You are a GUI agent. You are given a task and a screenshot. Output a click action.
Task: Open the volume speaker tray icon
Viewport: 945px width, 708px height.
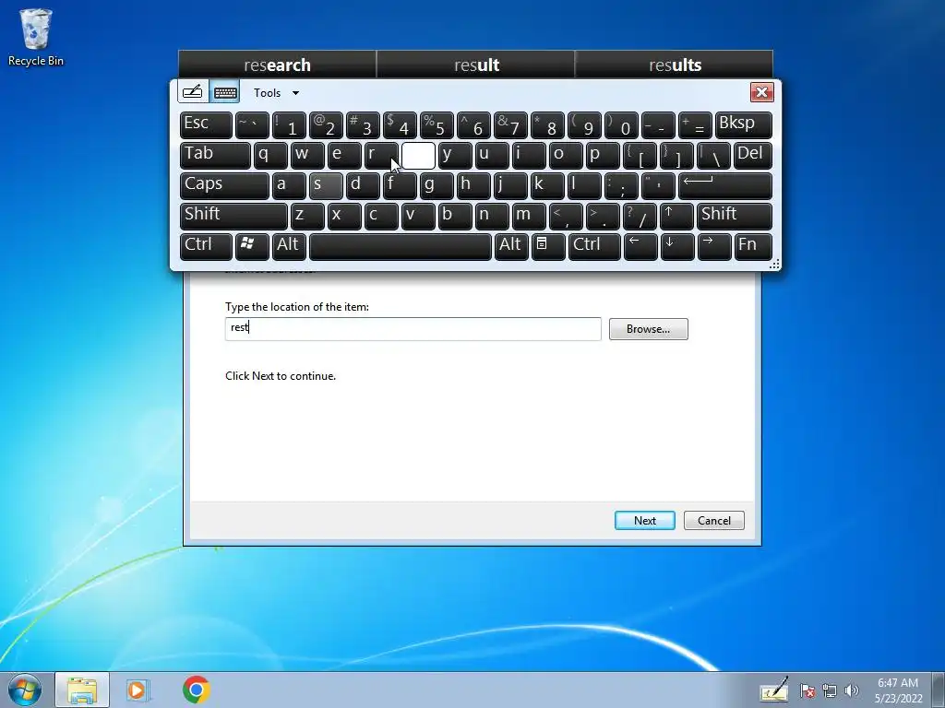point(851,690)
